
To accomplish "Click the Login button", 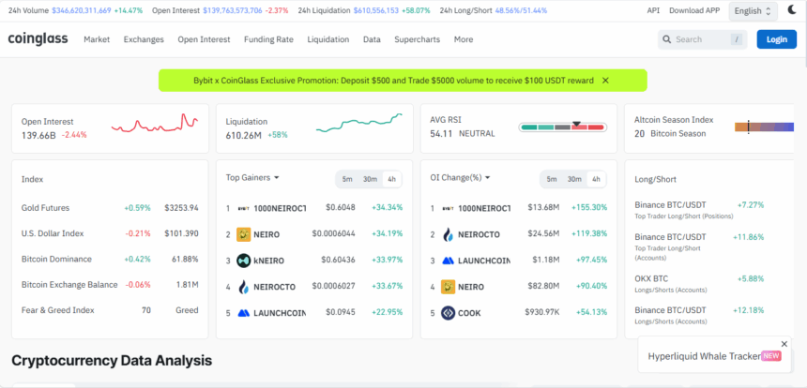I will (x=777, y=39).
